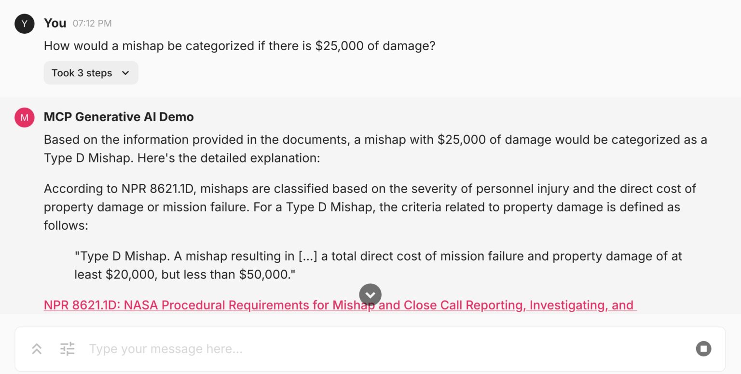The image size is (741, 374).
Task: Click the 07:12 PM message timestamp
Action: click(x=92, y=23)
